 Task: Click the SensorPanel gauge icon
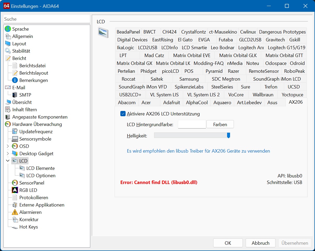click(15, 183)
